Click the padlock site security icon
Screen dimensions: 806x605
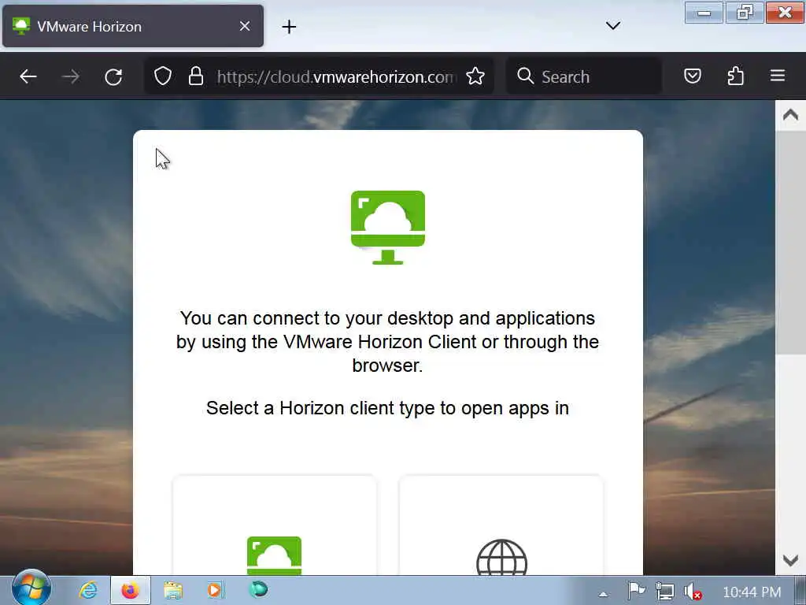(x=196, y=76)
